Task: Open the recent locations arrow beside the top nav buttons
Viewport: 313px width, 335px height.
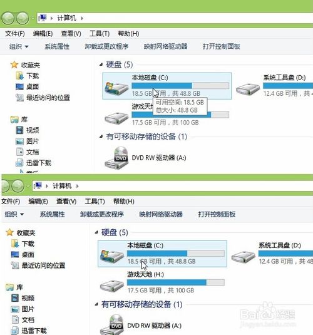Action: (33, 18)
